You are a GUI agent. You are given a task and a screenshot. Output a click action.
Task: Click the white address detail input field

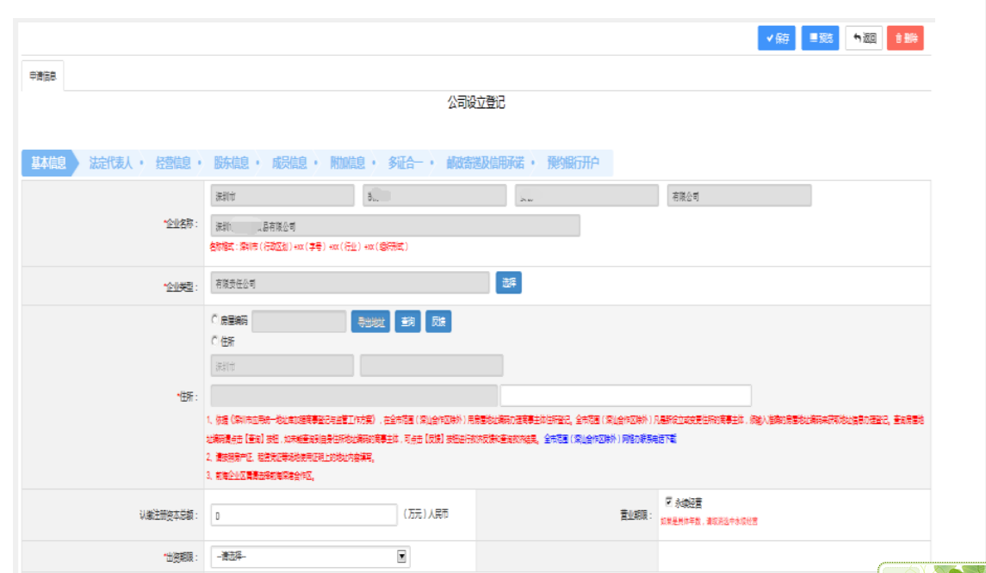coord(625,396)
